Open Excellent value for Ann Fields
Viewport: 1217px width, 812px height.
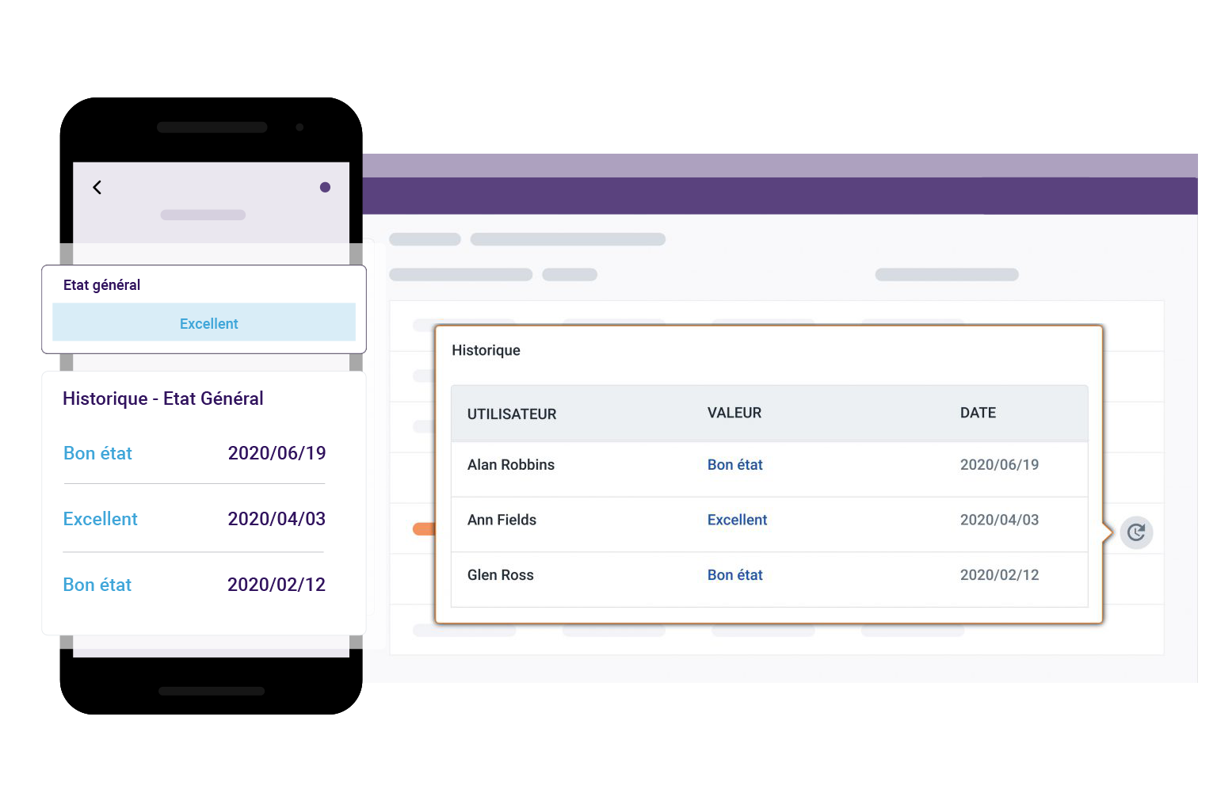pyautogui.click(x=737, y=520)
